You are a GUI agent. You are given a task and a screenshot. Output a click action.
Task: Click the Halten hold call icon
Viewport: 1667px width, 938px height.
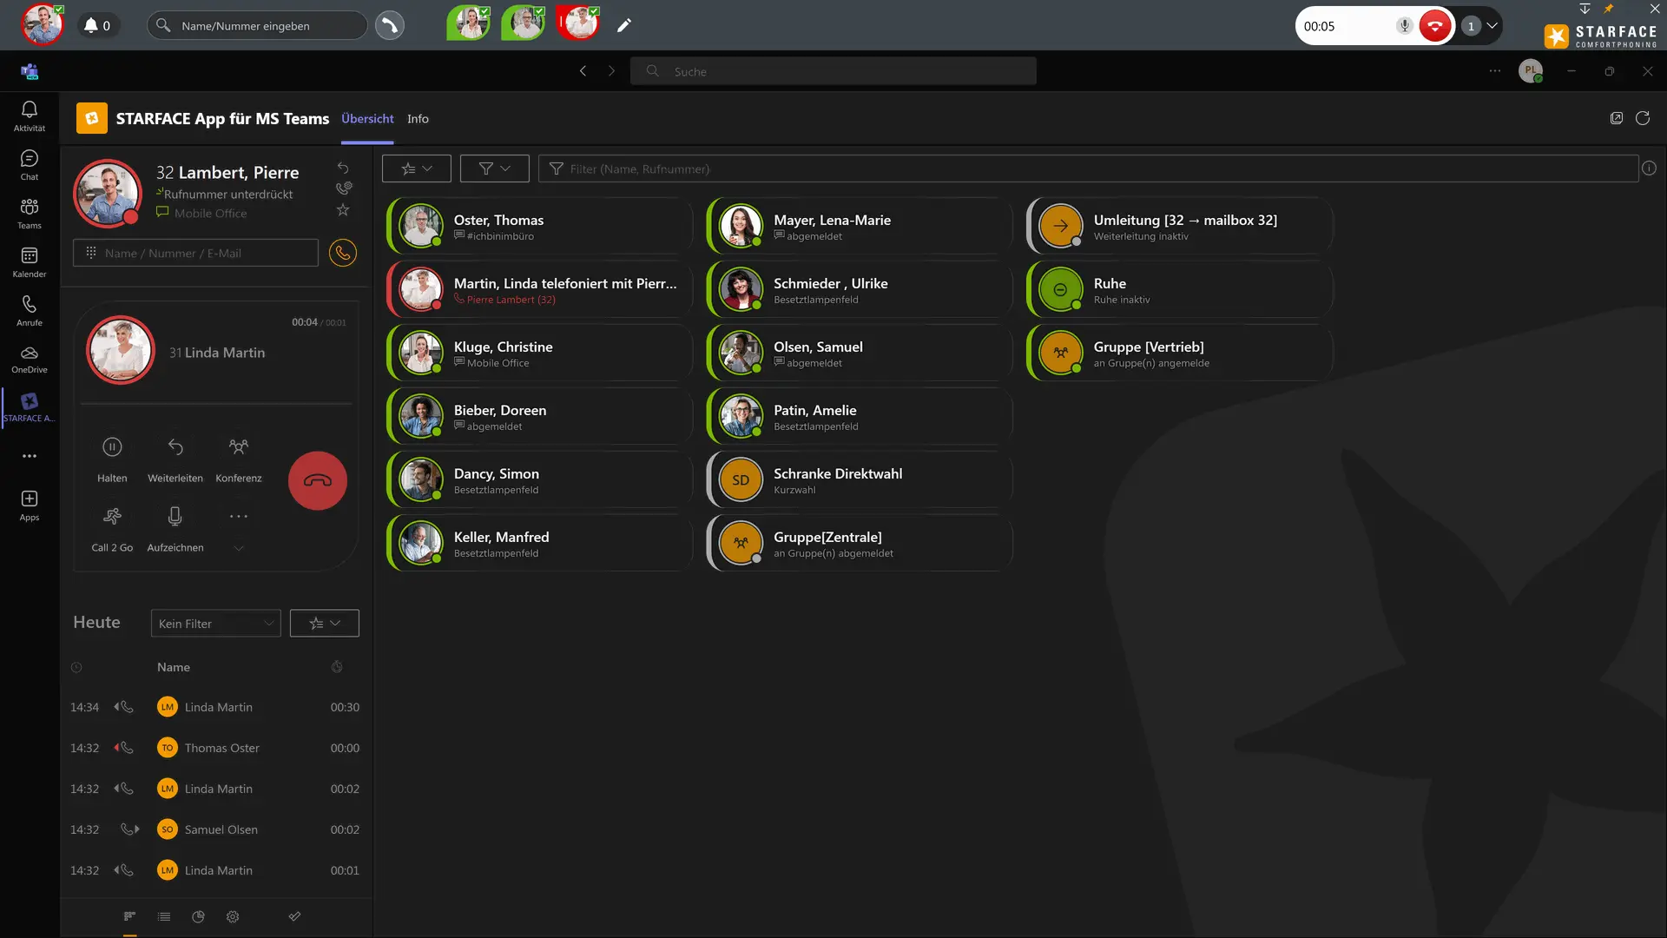pyautogui.click(x=112, y=447)
